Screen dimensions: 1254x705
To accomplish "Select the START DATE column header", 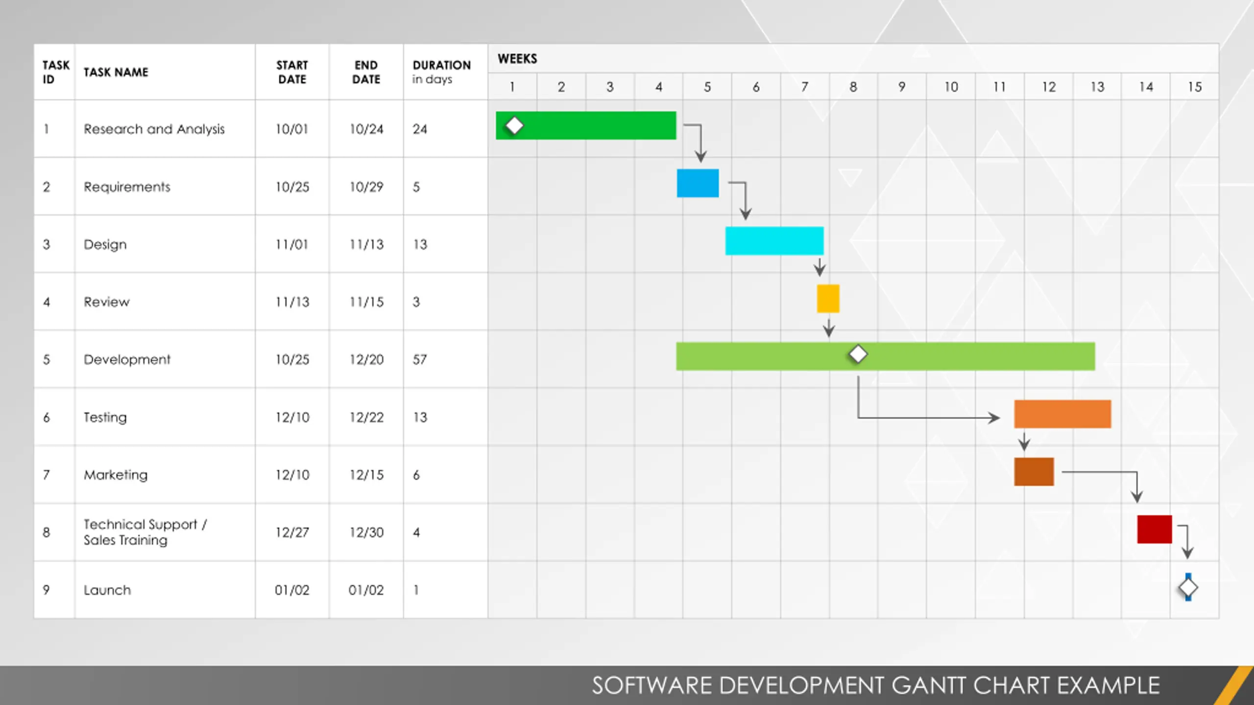I will 292,72.
